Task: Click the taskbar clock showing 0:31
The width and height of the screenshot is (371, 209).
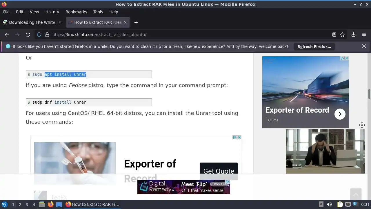Action: click(x=365, y=204)
